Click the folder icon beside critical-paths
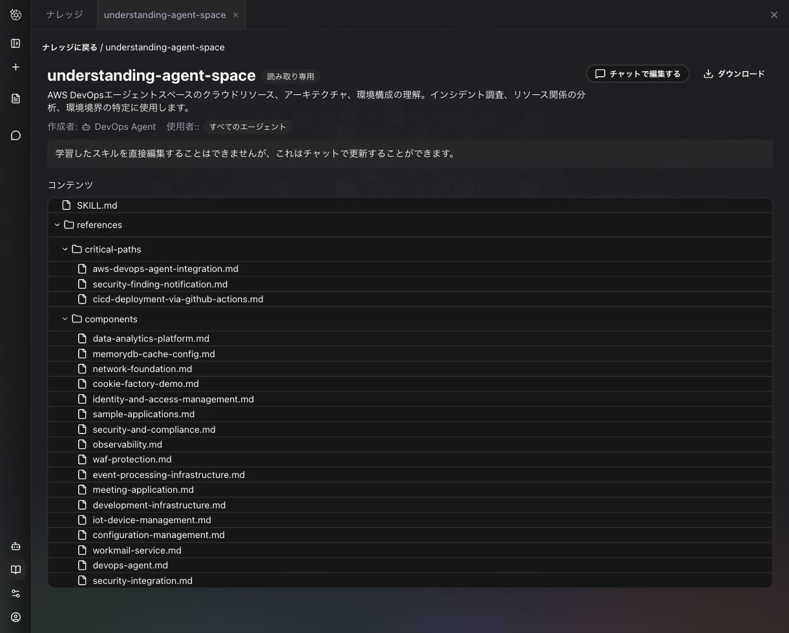This screenshot has height=633, width=789. [76, 249]
